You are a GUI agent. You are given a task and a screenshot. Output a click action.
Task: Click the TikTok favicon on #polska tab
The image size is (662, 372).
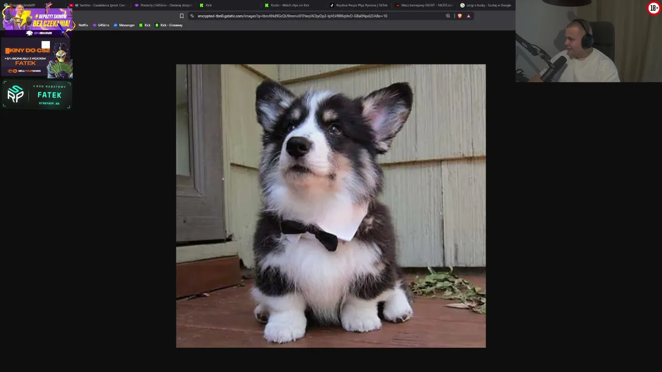pos(332,5)
